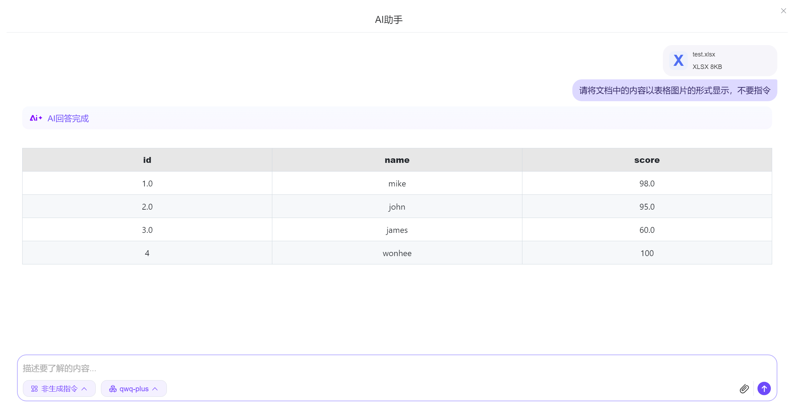
Task: Click the grid icon beside 非生成指令
Action: (x=34, y=389)
